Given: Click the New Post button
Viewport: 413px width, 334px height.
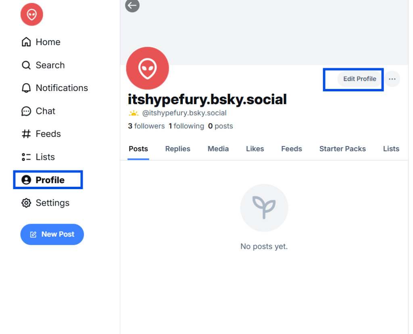Looking at the screenshot, I should tap(52, 234).
